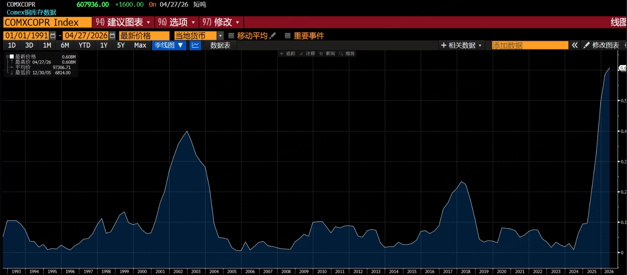Click the pencil icon beside 移动平均
The image size is (627, 275).
[x=273, y=35]
